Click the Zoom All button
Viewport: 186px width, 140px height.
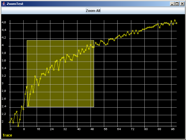click(93, 10)
